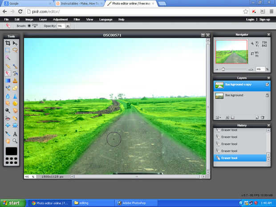Image resolution: width=276 pixels, height=207 pixels.
Task: Switch to Adobe Photoshop taskbar item
Action: [136, 203]
